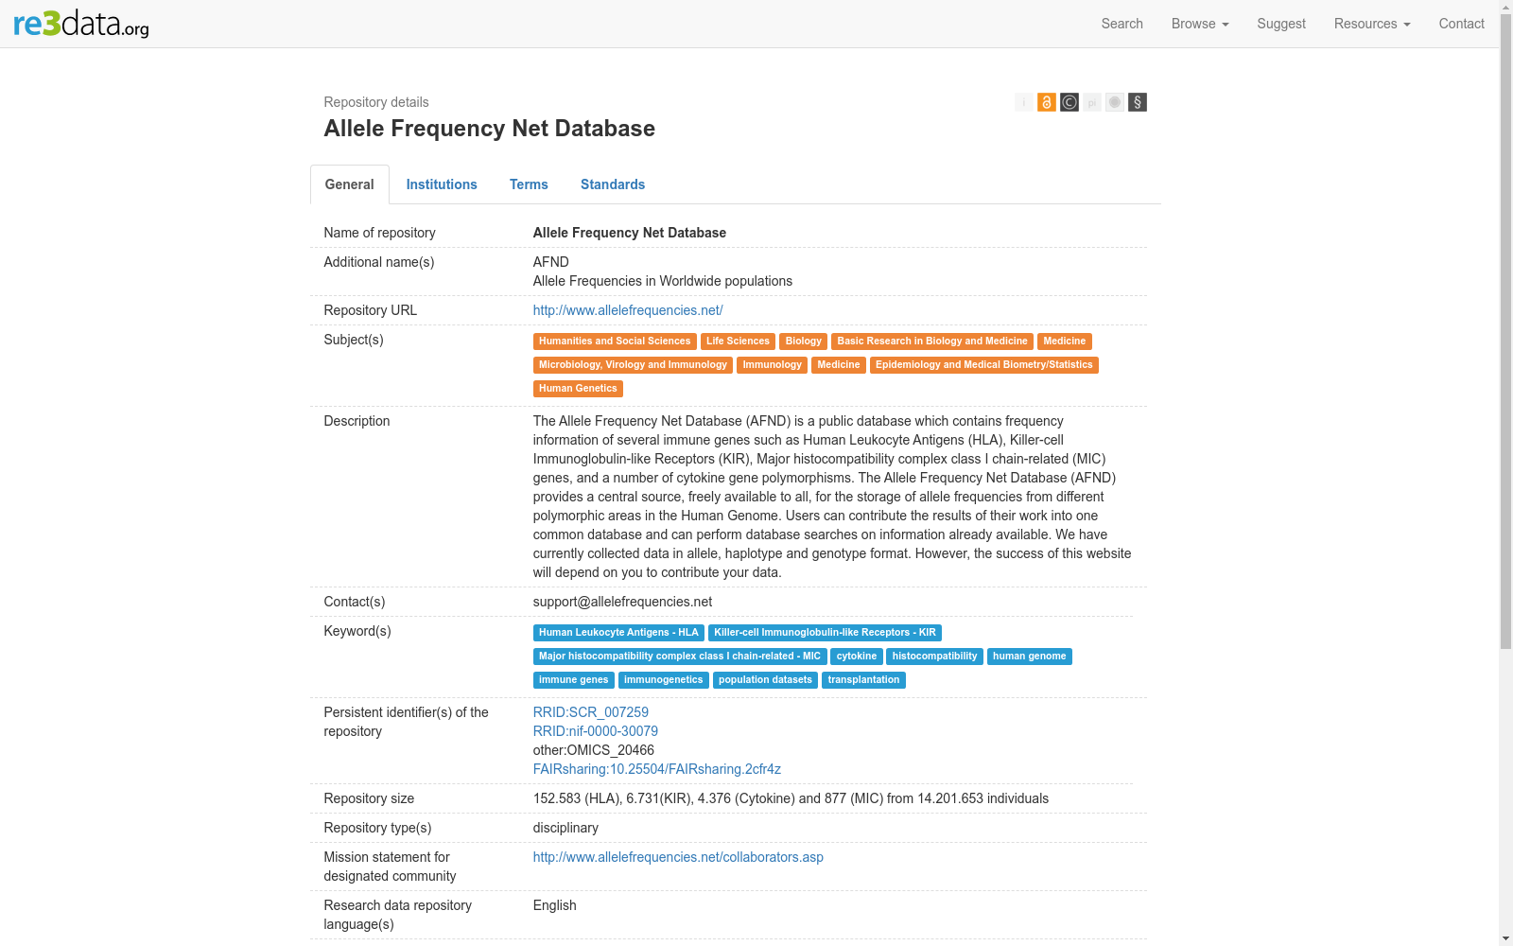Click the 'disciplinary' repository type value

click(565, 828)
